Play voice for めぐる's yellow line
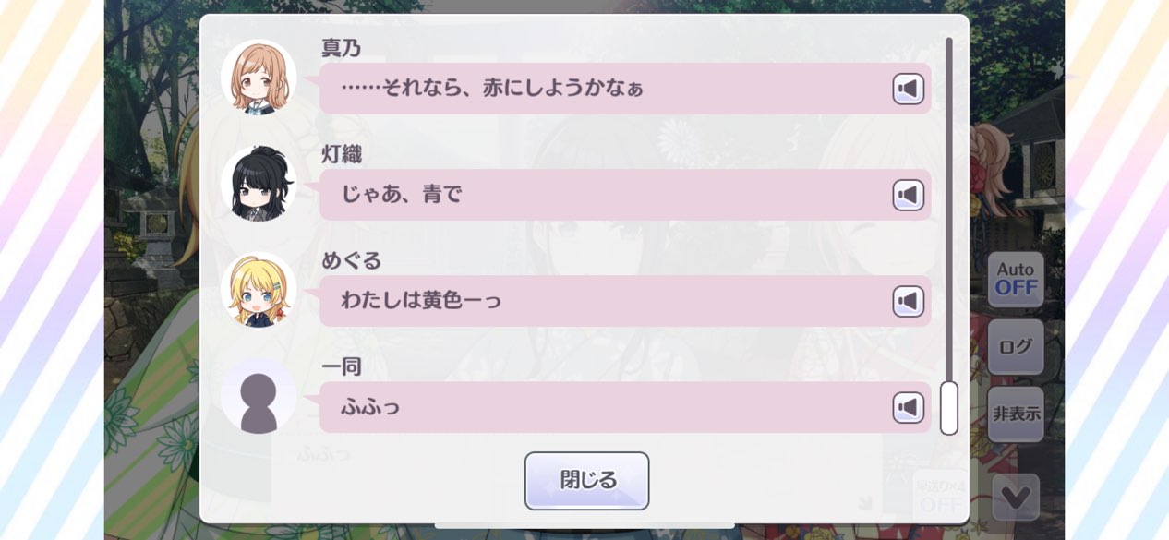Image resolution: width=1169 pixels, height=540 pixels. (909, 301)
